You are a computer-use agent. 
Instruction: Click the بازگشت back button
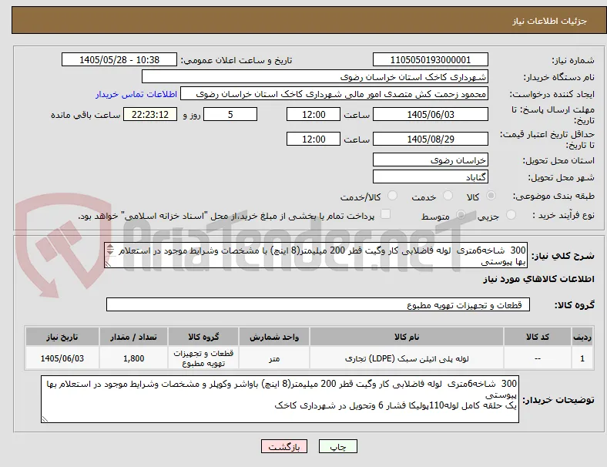(x=284, y=446)
